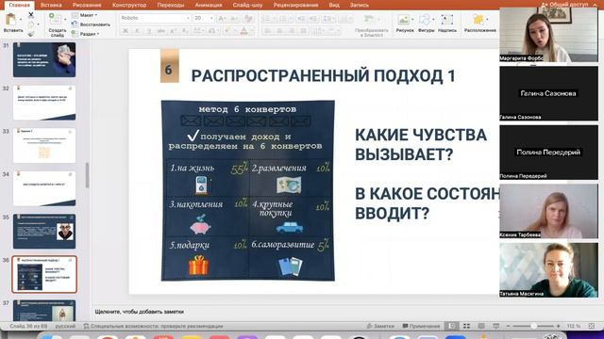Increase font size with large A icon

click(222, 18)
